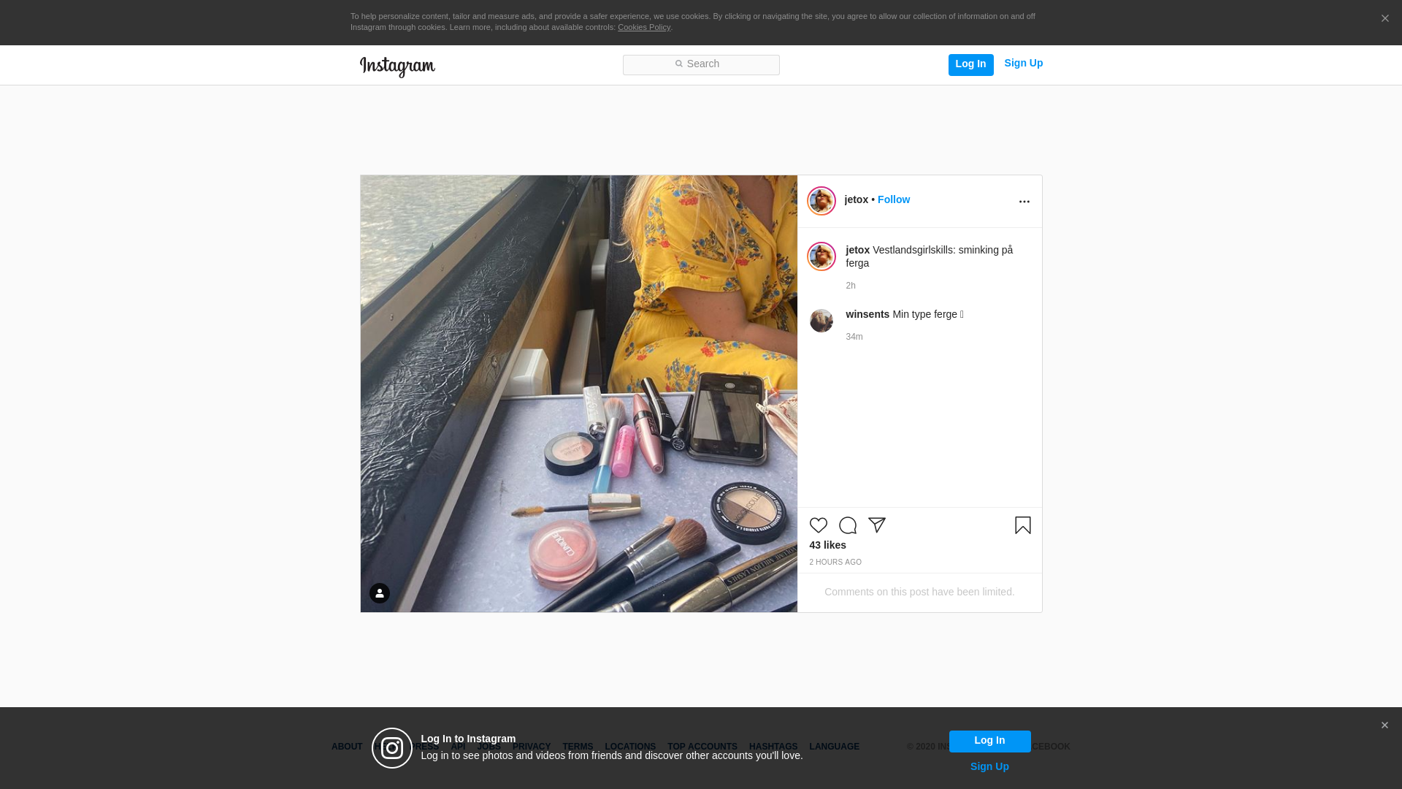Click the comment speech bubble icon

(x=847, y=525)
